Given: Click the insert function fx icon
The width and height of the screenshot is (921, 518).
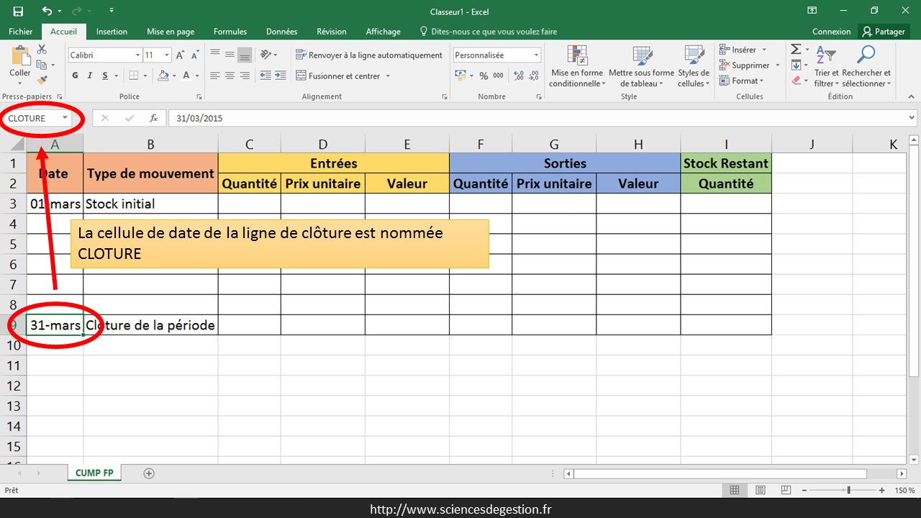Looking at the screenshot, I should 153,118.
